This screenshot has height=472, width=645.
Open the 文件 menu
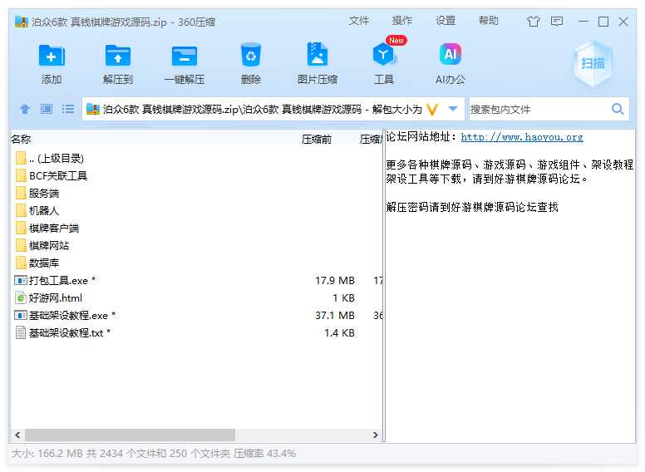[x=359, y=21]
